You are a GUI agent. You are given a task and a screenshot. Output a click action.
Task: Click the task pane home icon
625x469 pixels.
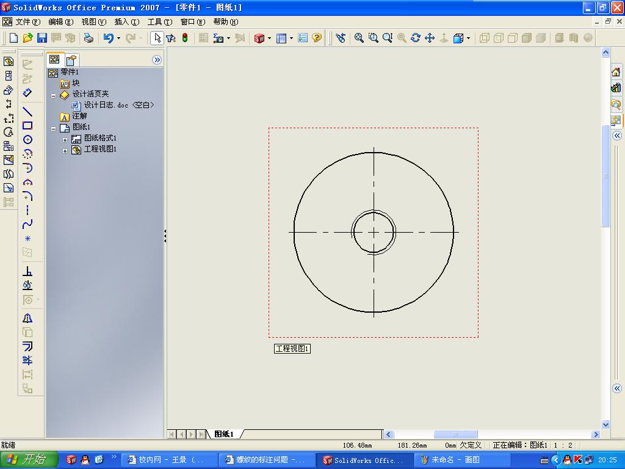click(x=616, y=72)
